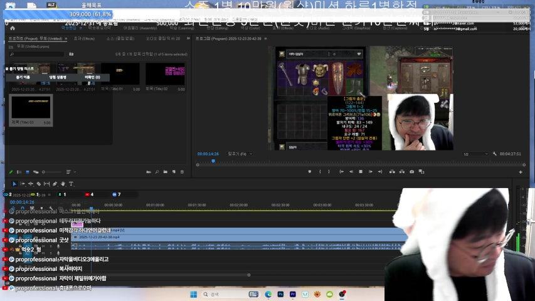Viewport: 535px width, 301px height.
Task: Select the Hand tool
Action: [63, 184]
